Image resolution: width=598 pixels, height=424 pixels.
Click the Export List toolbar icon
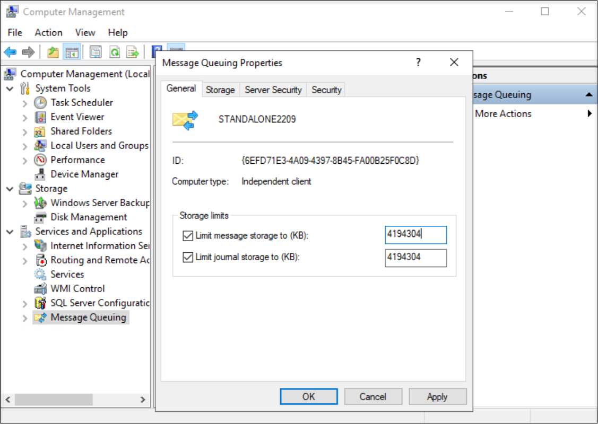[x=133, y=51]
